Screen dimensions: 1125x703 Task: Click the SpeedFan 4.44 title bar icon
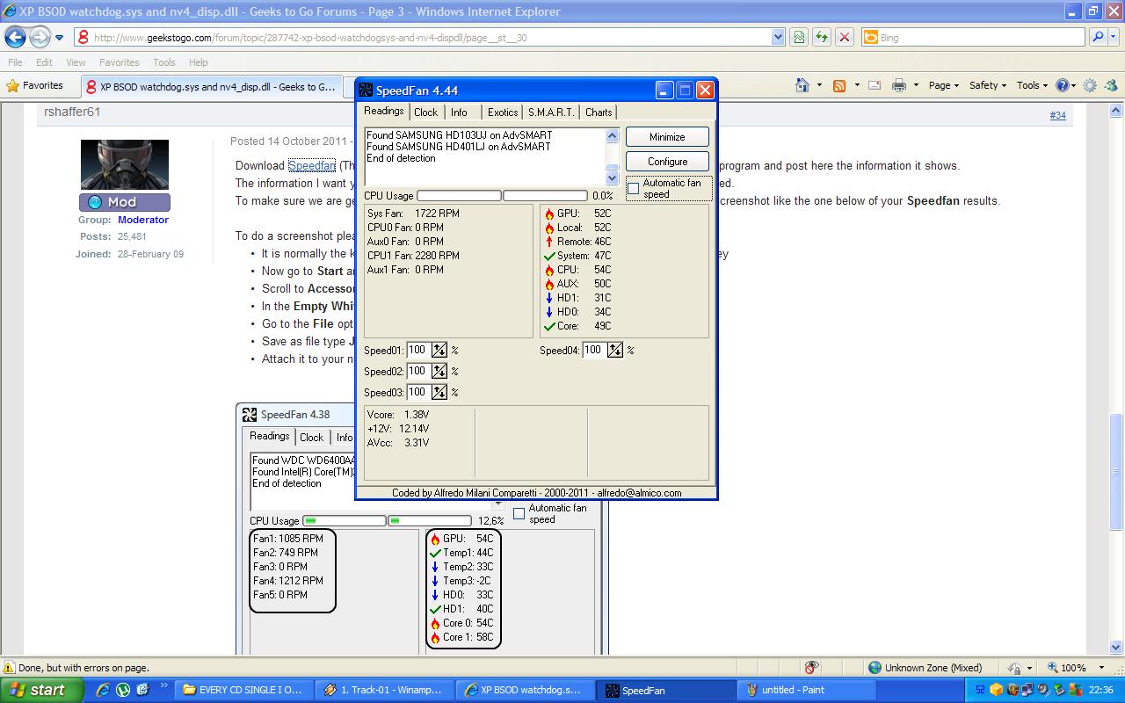click(366, 91)
